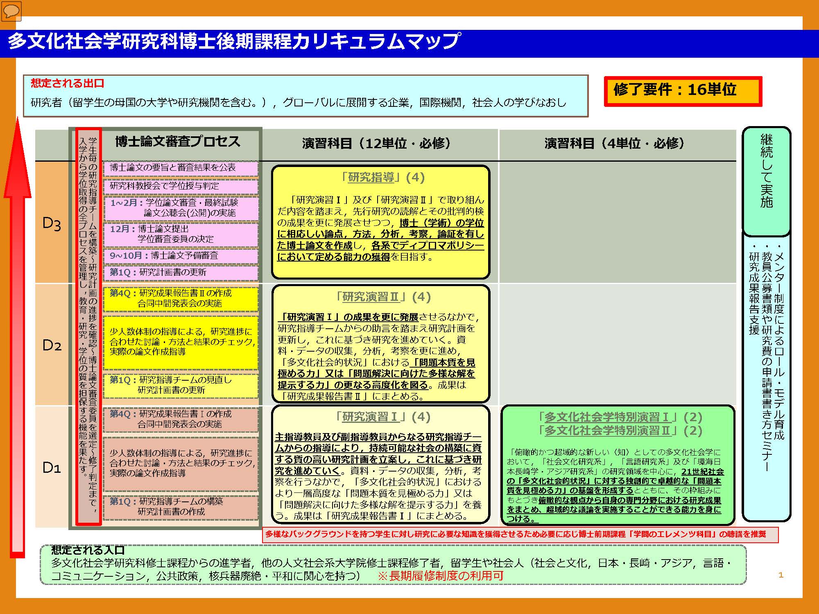819x614 pixels.
Task: Select the red note about 学問のエレメンツ科目
Action: pos(520,535)
